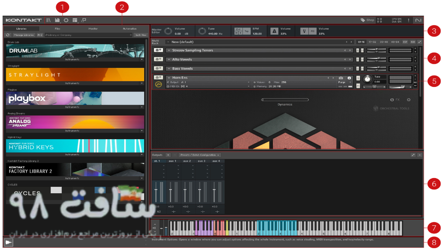Open the Horn Ens wrench edit icon
The height and width of the screenshot is (249, 442).
click(158, 77)
